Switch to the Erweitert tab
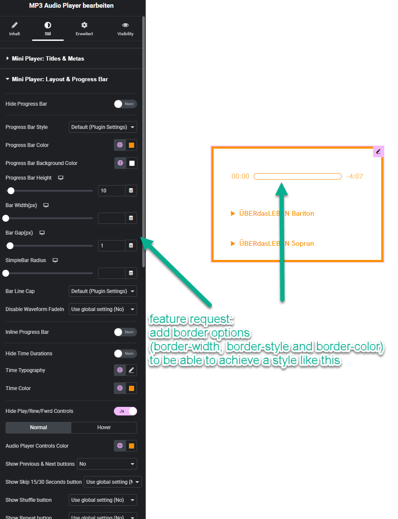Viewport: 398px width, 519px height. (84, 29)
